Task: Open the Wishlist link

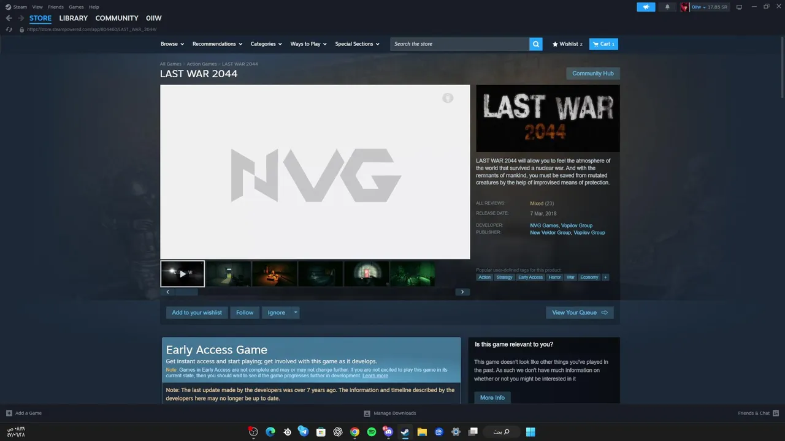Action: [568, 44]
